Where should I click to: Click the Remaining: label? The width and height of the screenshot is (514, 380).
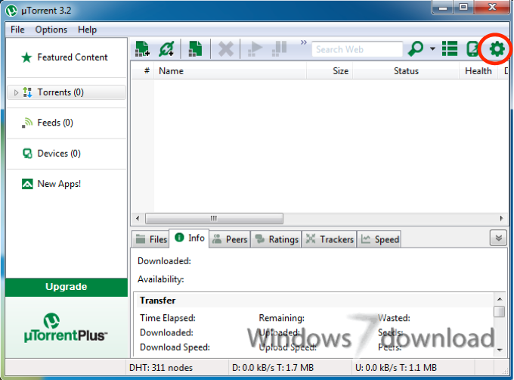click(x=282, y=318)
